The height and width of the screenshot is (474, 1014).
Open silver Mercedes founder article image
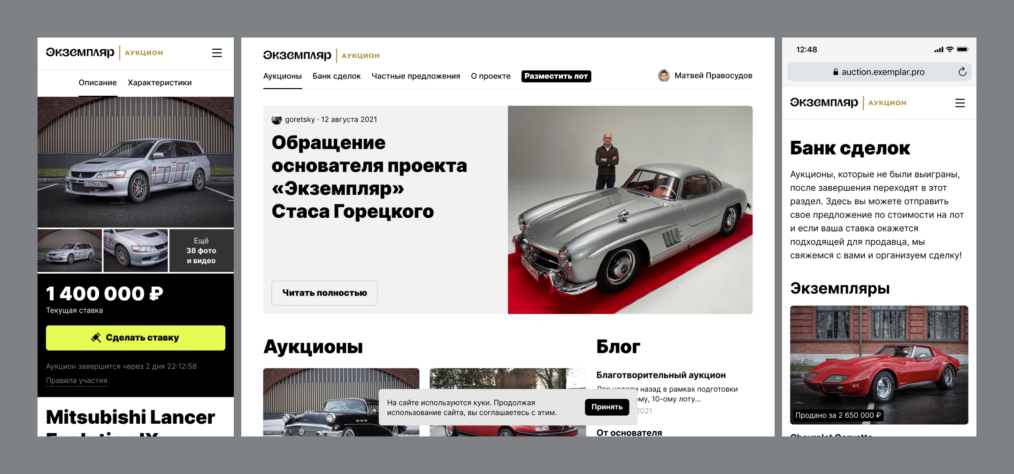[x=630, y=210]
